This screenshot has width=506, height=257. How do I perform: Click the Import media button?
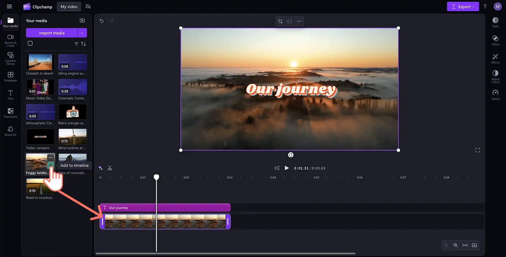pyautogui.click(x=52, y=33)
